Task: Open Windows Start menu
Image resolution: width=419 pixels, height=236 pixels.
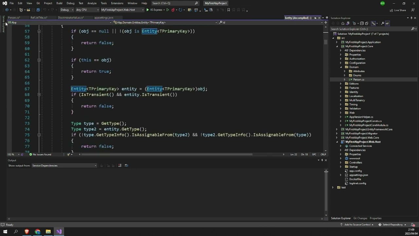Action: pos(5,232)
